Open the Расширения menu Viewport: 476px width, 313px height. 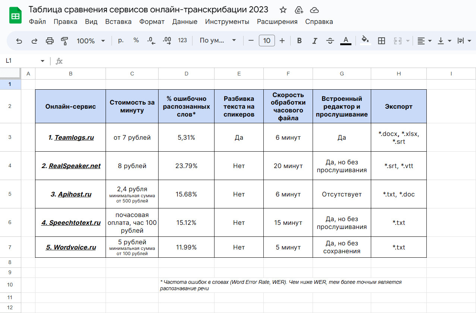(277, 22)
